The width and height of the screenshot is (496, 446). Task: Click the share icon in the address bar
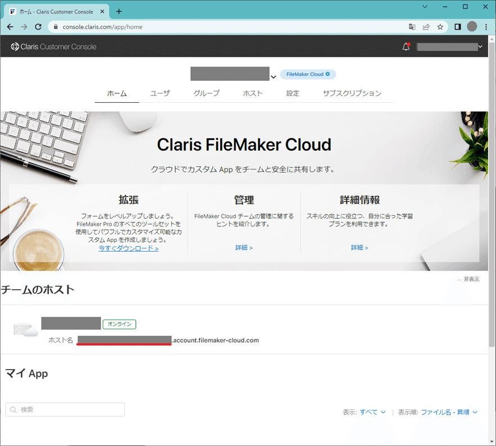(x=427, y=26)
